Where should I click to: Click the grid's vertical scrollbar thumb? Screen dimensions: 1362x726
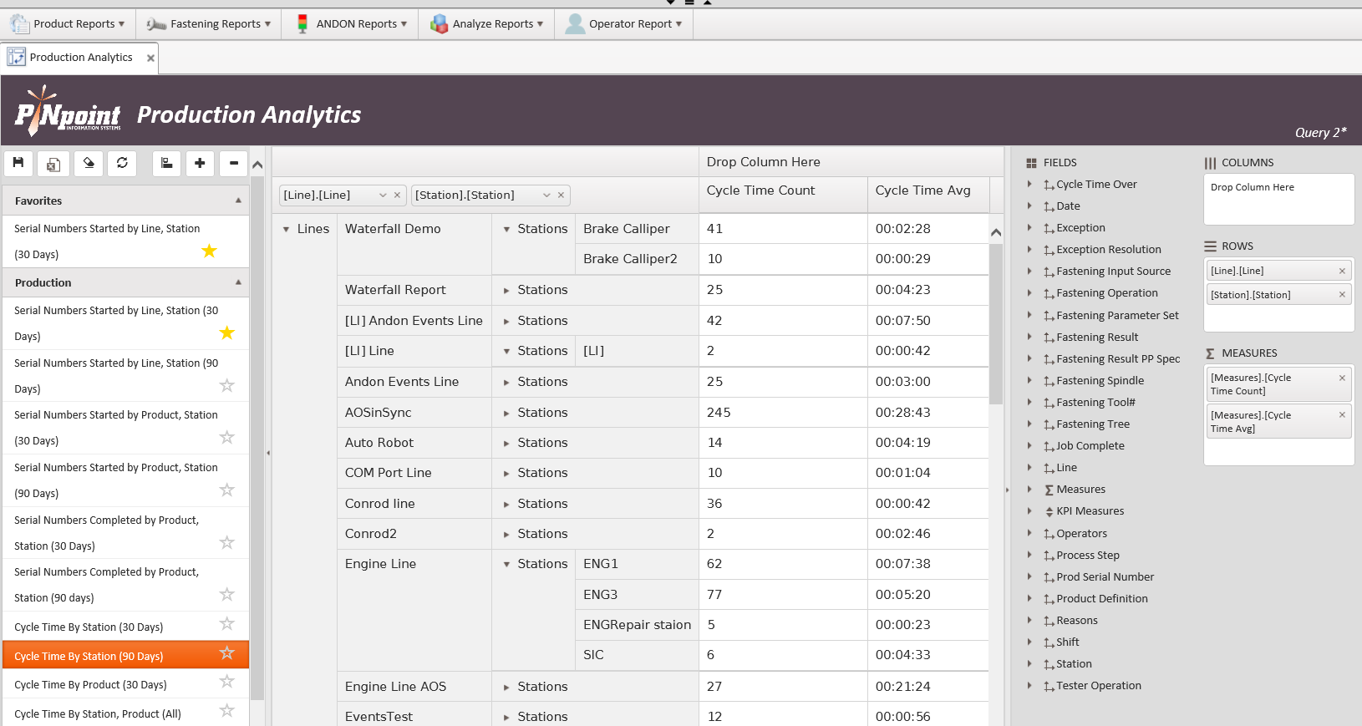[996, 324]
